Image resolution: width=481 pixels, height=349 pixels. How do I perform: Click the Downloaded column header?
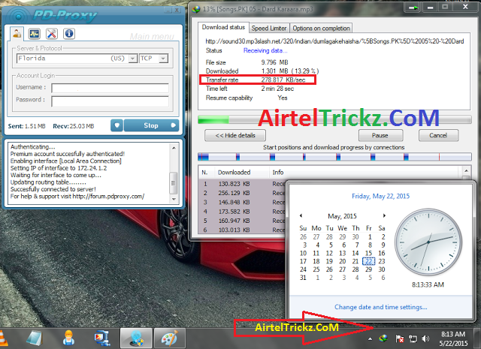tap(234, 173)
